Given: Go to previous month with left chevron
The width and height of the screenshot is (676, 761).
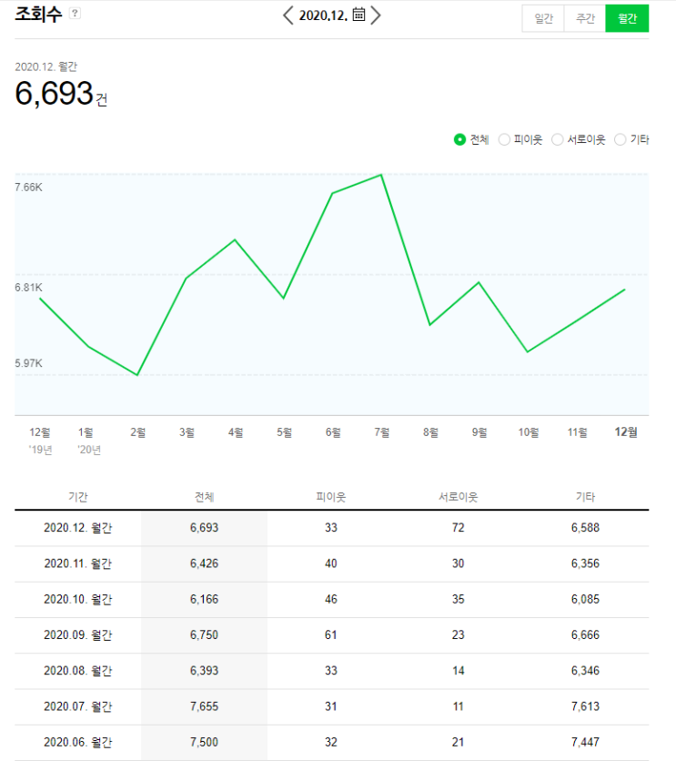Looking at the screenshot, I should pos(288,15).
